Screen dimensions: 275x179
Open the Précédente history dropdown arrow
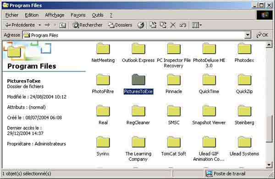(39, 25)
